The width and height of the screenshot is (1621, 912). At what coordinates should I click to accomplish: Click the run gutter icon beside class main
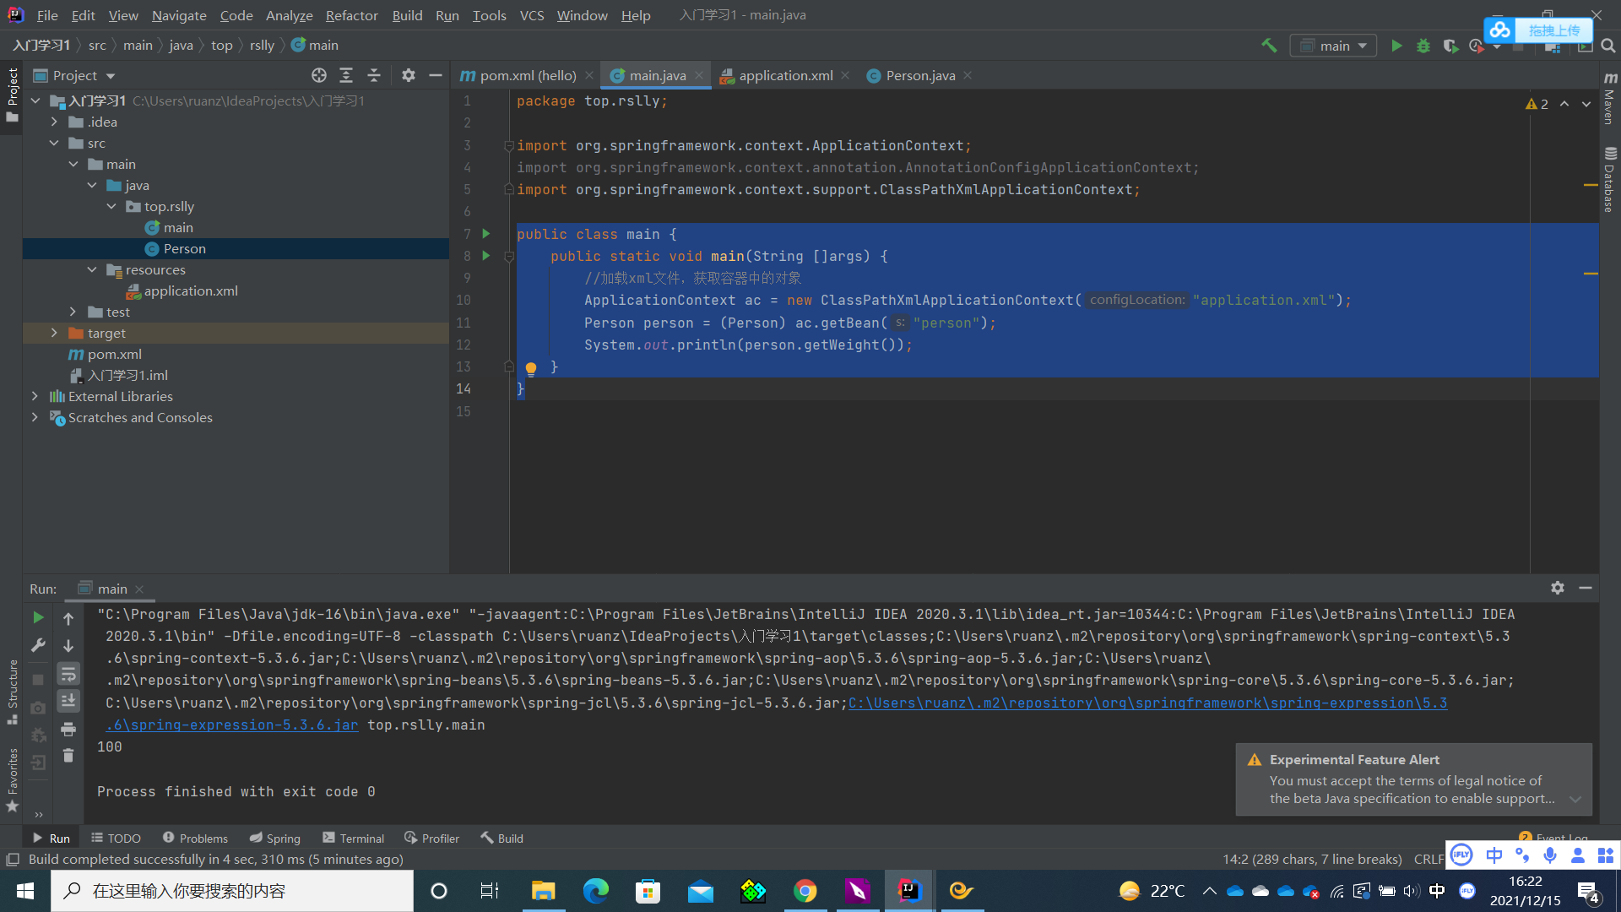[x=486, y=234]
